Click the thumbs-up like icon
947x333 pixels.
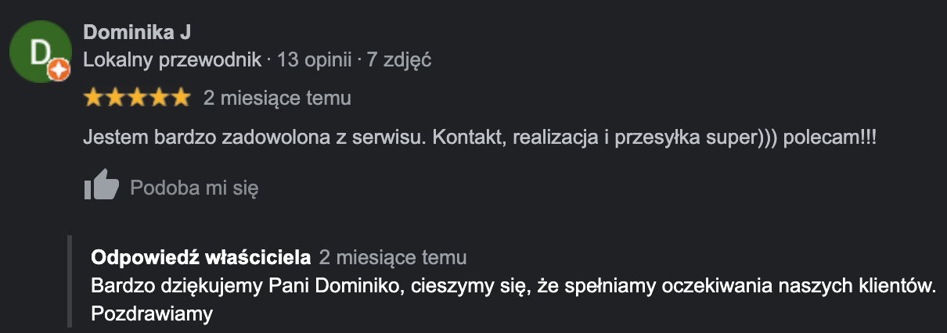101,187
